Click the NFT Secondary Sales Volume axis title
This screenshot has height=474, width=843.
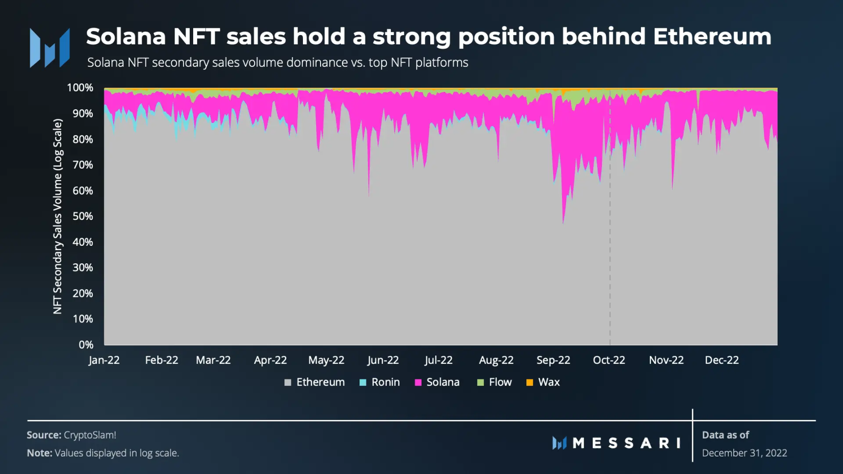pyautogui.click(x=58, y=217)
